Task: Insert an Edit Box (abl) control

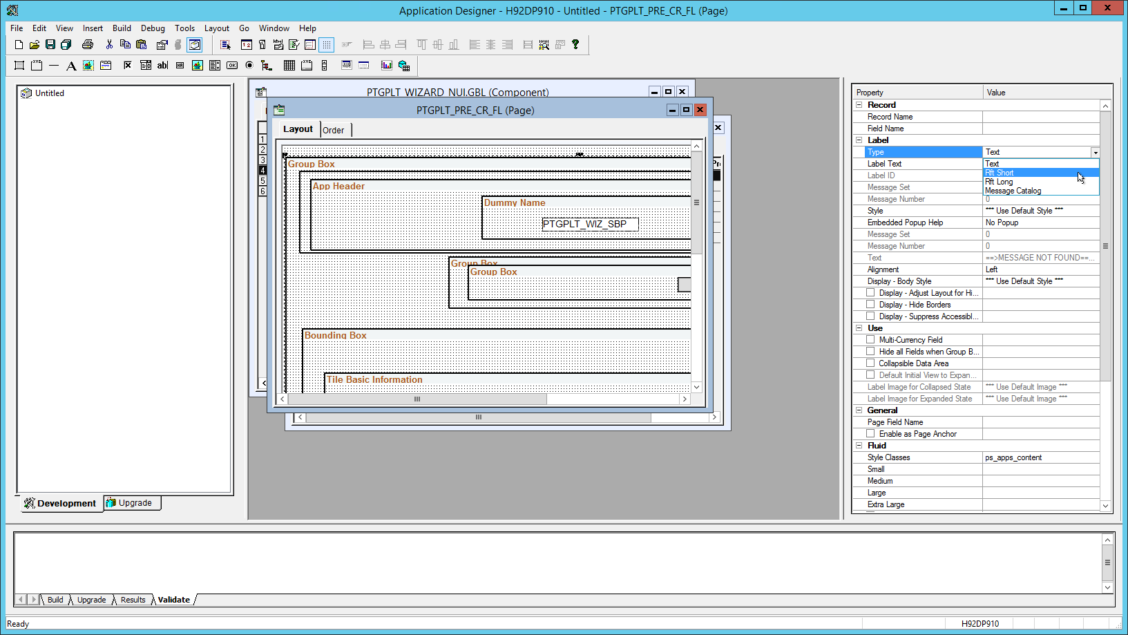Action: tap(162, 66)
